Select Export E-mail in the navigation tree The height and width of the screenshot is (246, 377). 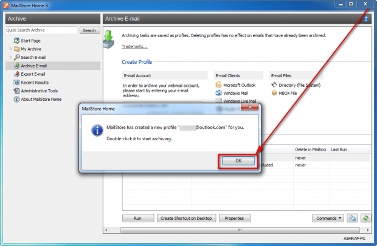[x=33, y=74]
